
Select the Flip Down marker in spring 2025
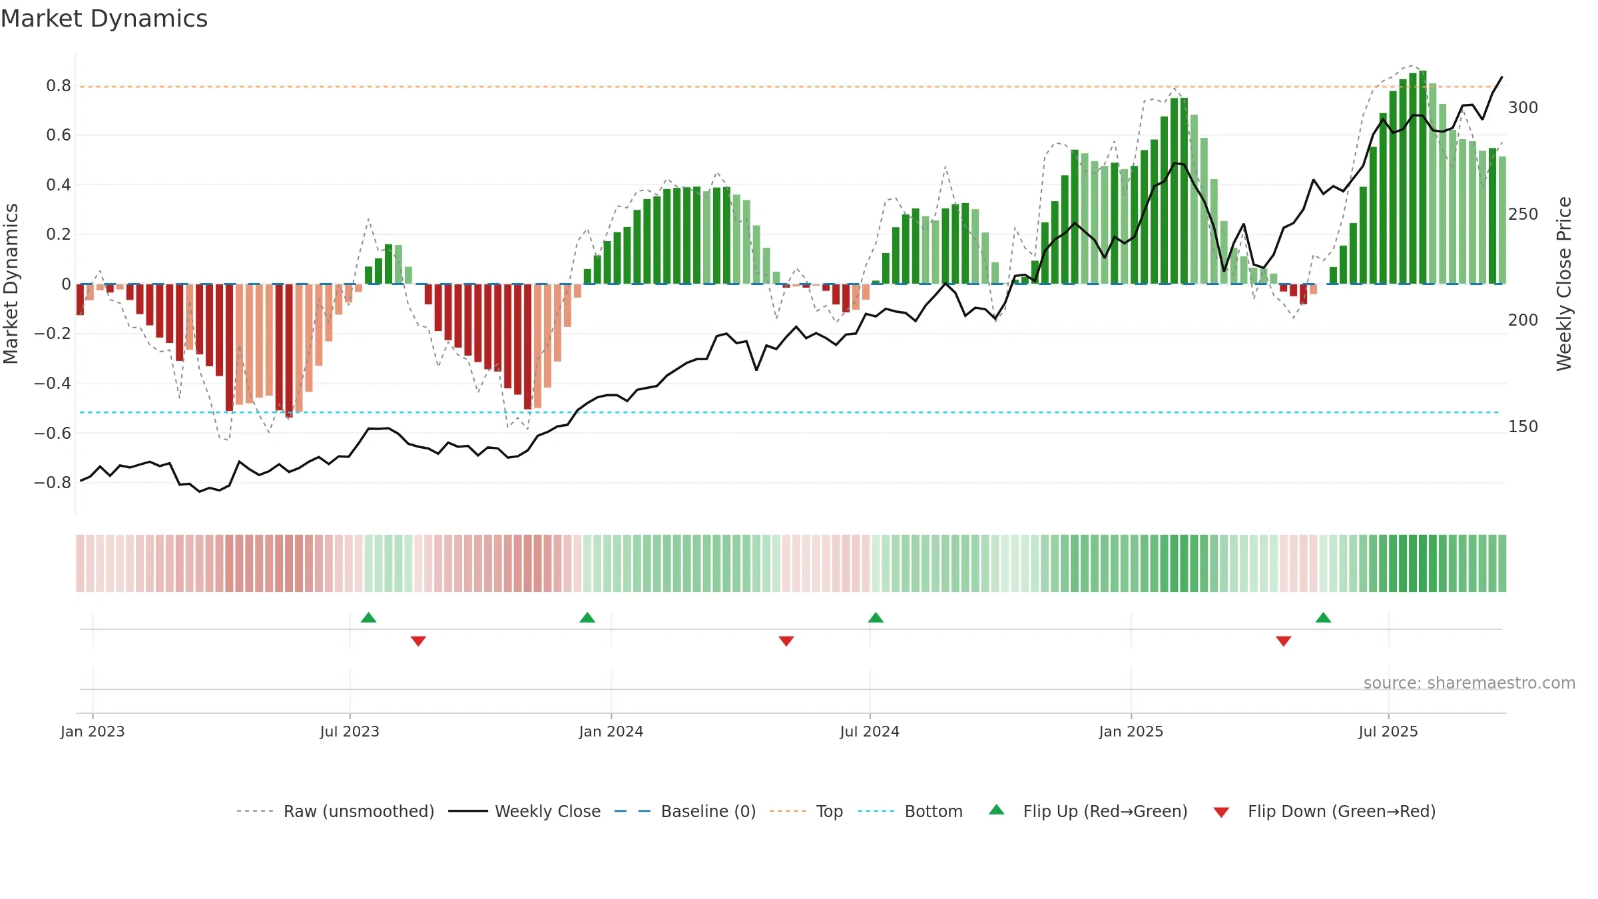click(x=1284, y=641)
